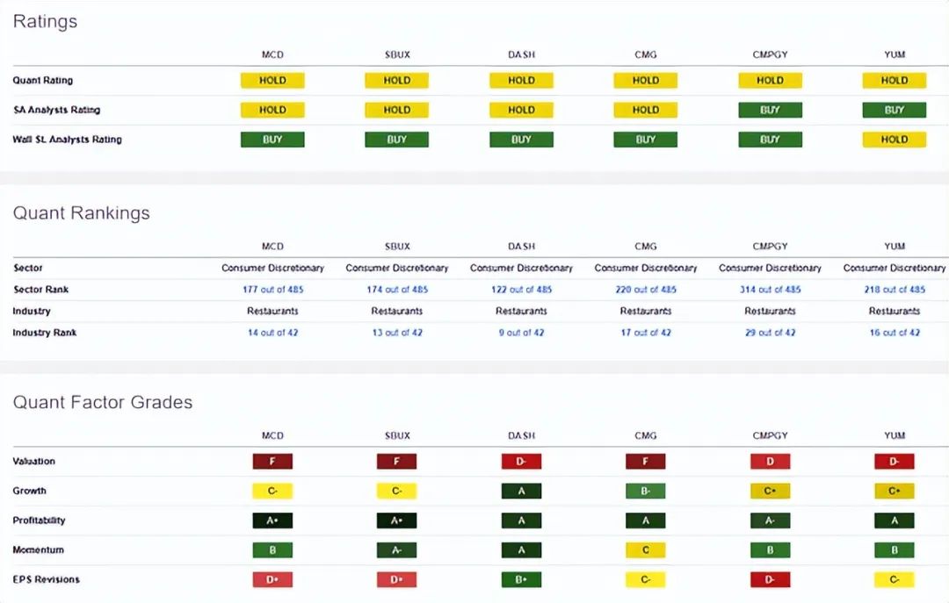The image size is (949, 603).
Task: Open CMG Industry Rank 17 out of 42
Action: (646, 333)
